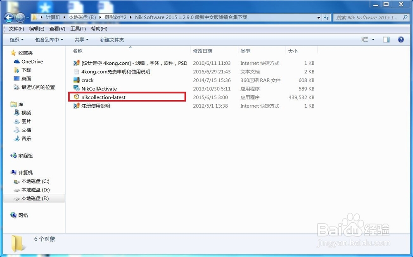Select the file name 'crack'
The height and width of the screenshot is (257, 413).
tap(88, 80)
